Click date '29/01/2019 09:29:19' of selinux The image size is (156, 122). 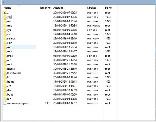(x=65, y=39)
